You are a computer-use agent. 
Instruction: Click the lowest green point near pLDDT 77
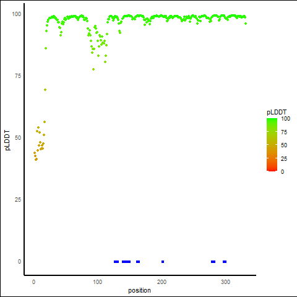pos(93,69)
